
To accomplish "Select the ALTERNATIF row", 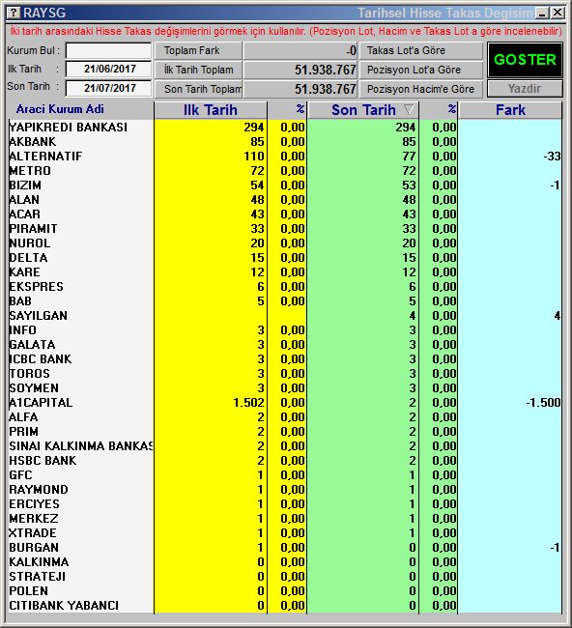I will coord(285,157).
